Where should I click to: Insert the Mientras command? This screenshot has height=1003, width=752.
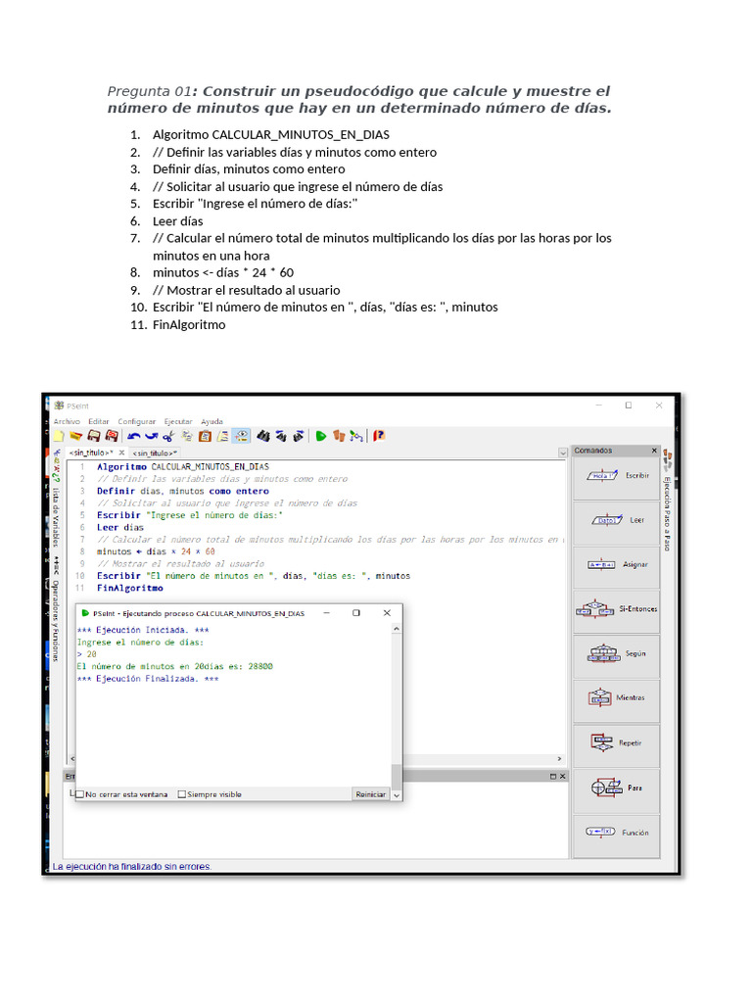tap(617, 697)
